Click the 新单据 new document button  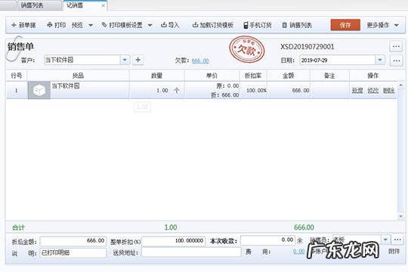(x=23, y=25)
